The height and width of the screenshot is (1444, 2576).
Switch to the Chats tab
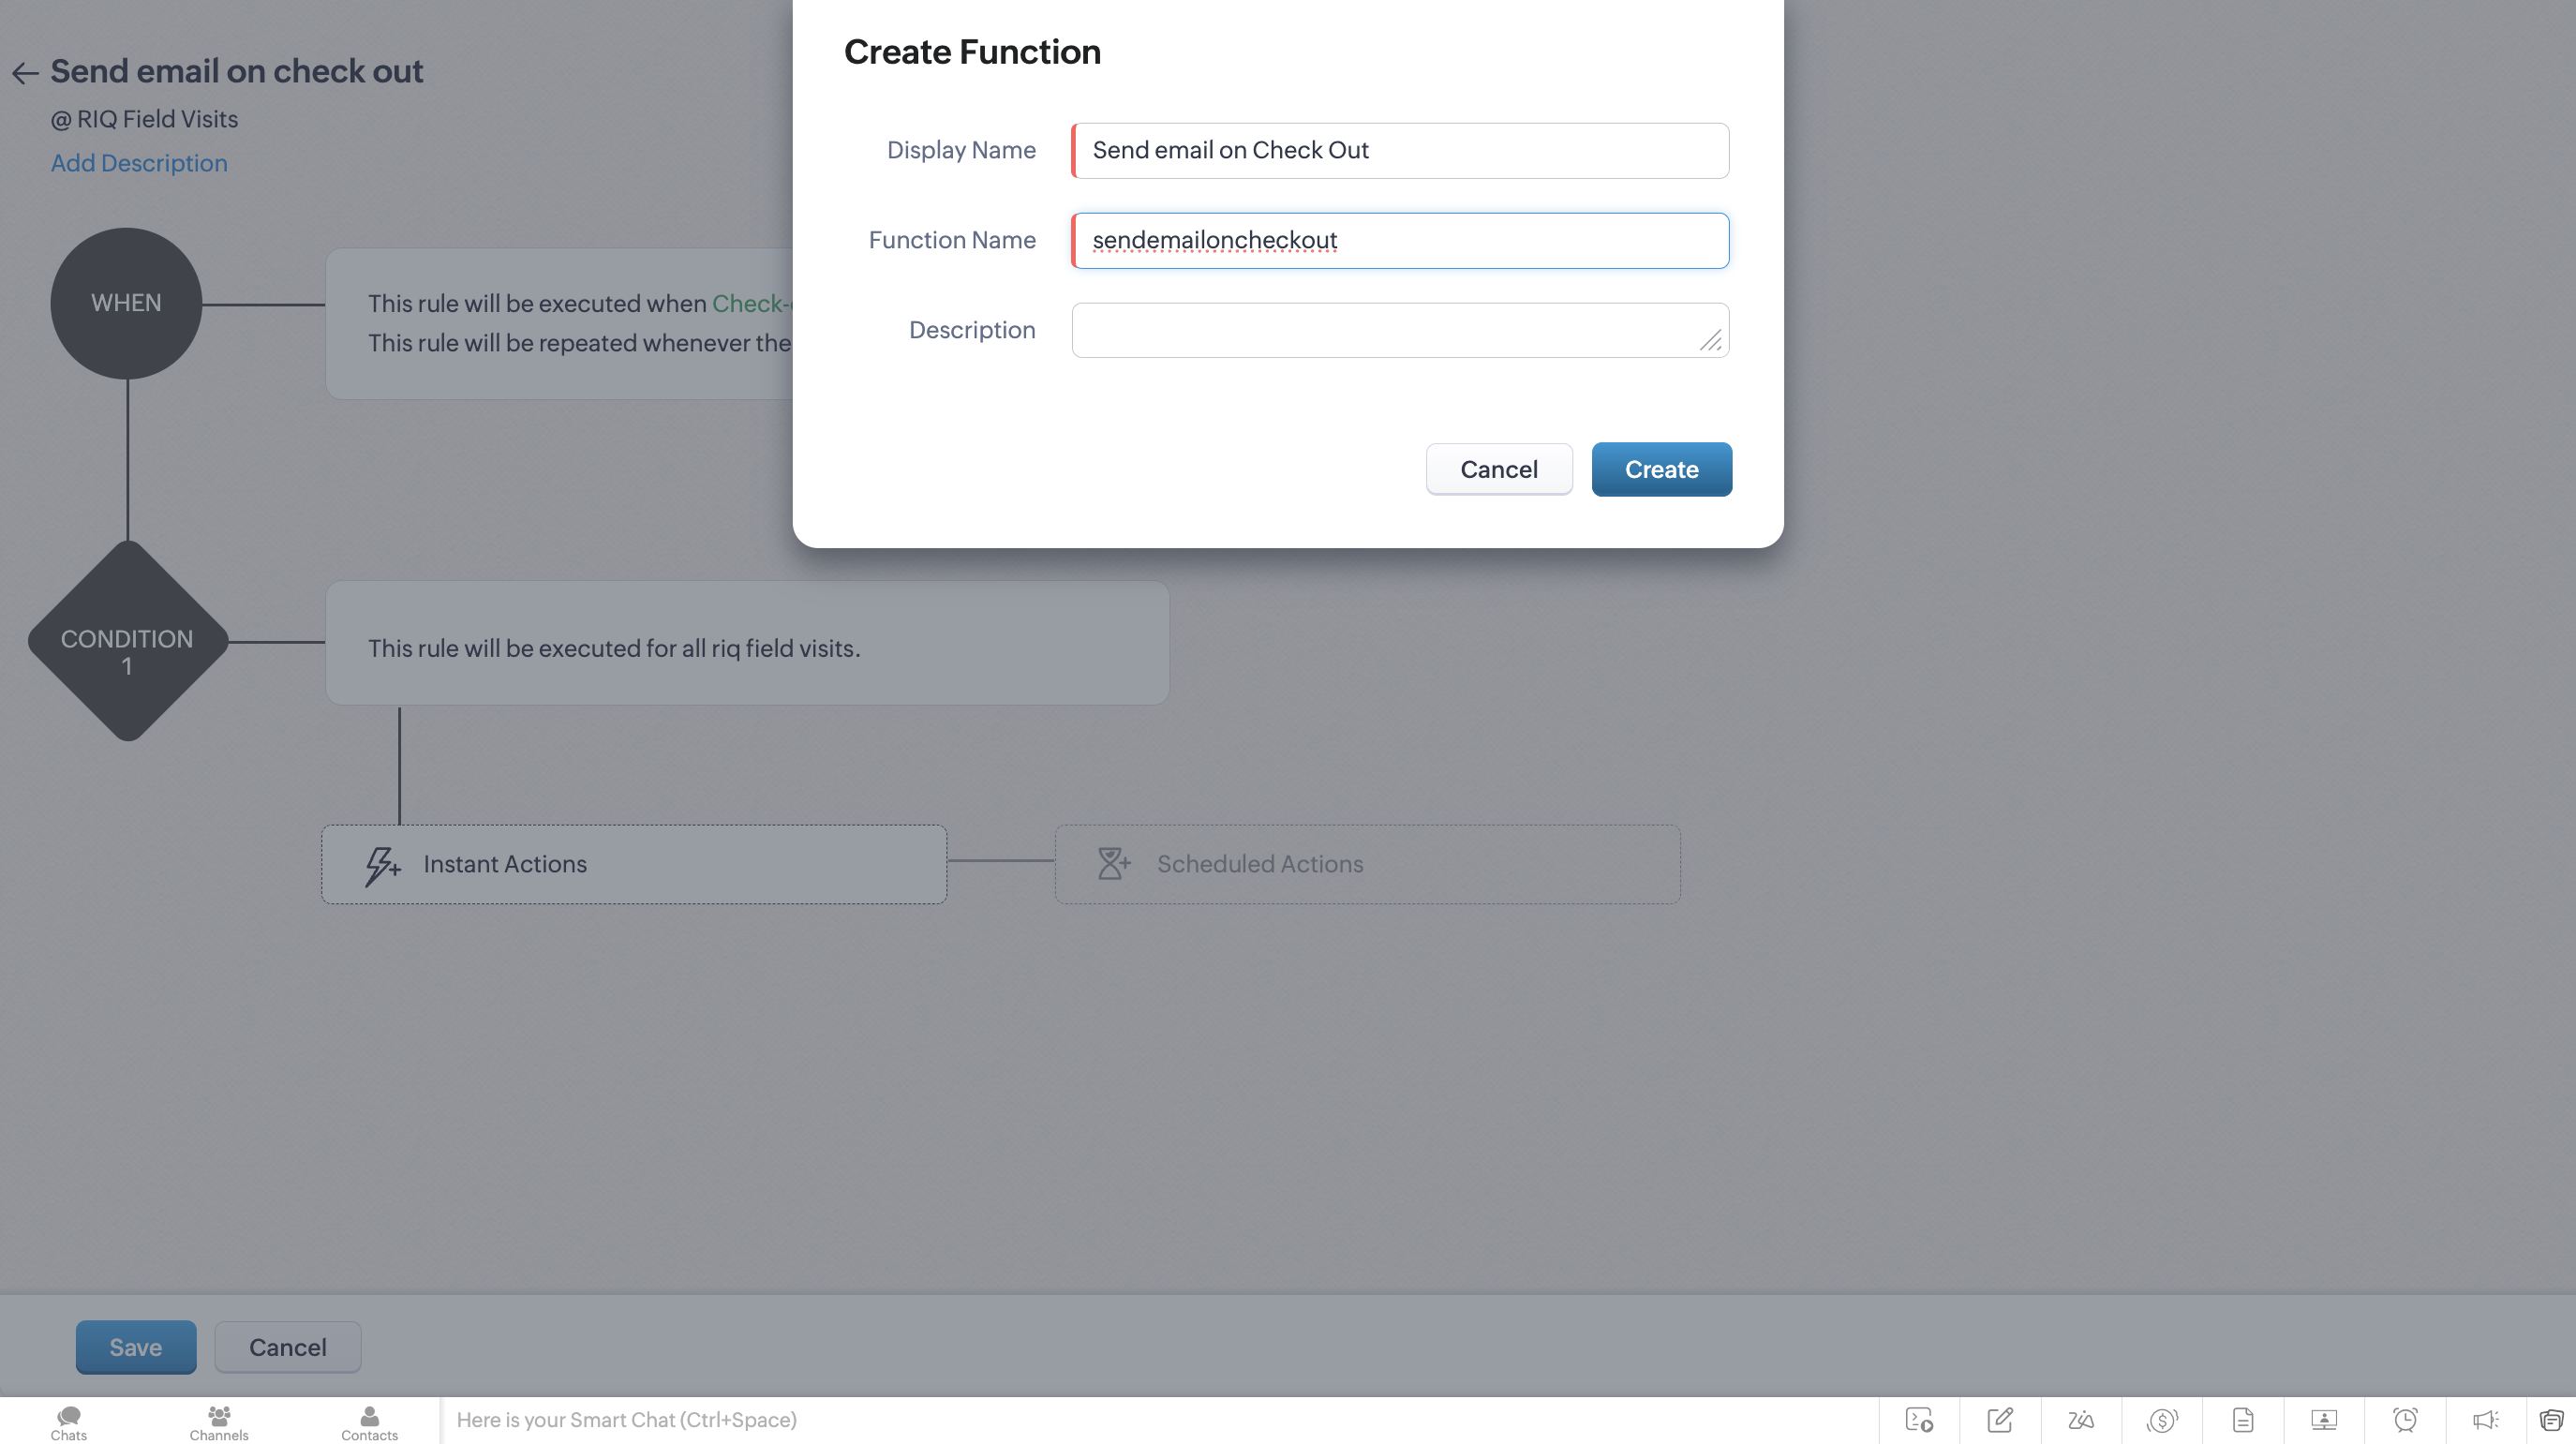(x=69, y=1422)
